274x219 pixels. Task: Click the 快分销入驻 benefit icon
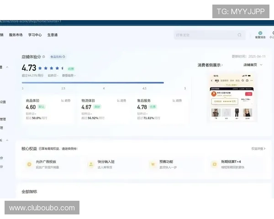91,164
